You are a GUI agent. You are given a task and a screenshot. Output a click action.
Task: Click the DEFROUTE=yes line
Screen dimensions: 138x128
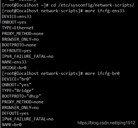17,51
